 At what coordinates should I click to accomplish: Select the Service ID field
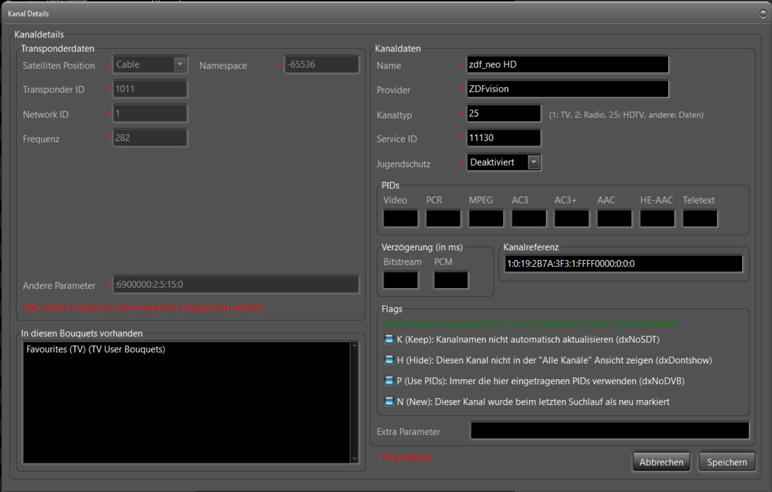point(504,138)
